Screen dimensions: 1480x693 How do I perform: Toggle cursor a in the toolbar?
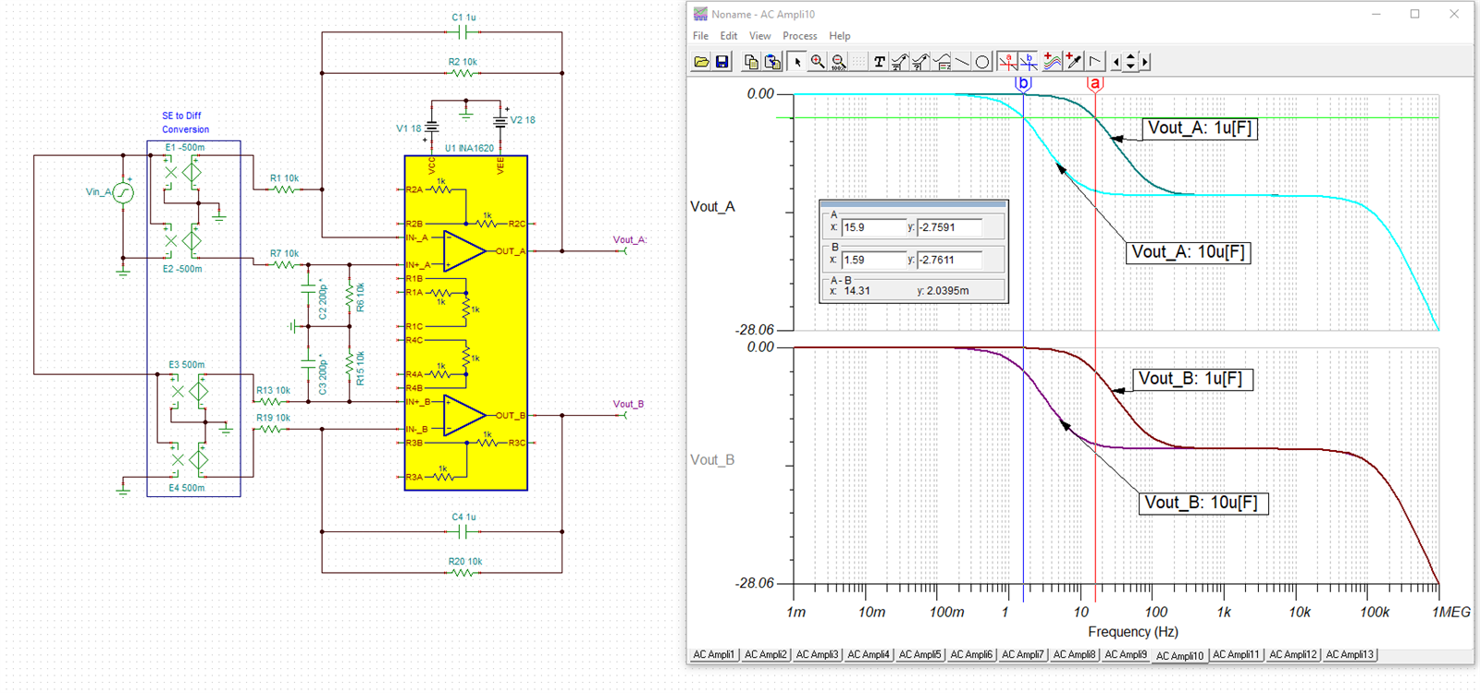(x=1008, y=62)
